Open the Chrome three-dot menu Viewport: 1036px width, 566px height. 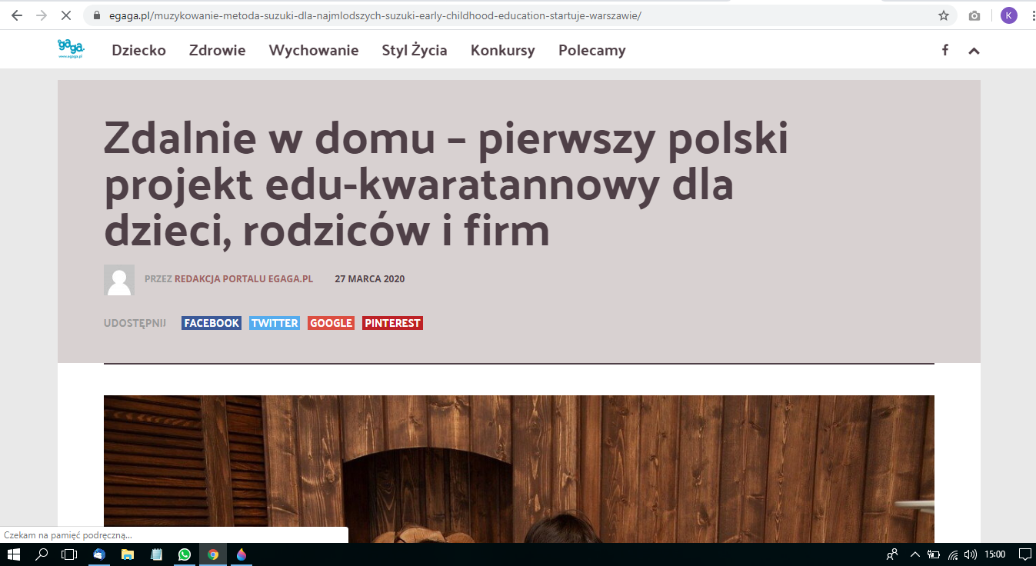(x=1030, y=15)
